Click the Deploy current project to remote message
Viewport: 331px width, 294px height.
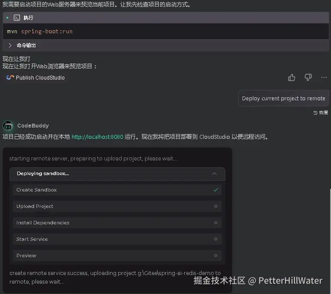284,98
